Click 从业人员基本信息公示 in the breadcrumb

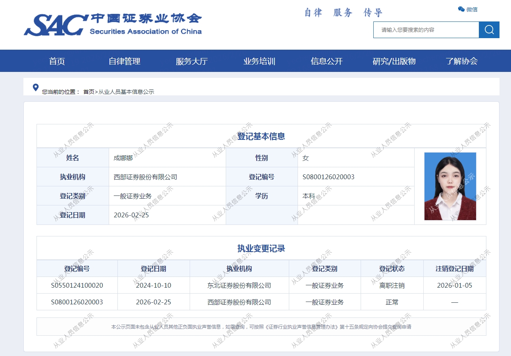pyautogui.click(x=126, y=92)
